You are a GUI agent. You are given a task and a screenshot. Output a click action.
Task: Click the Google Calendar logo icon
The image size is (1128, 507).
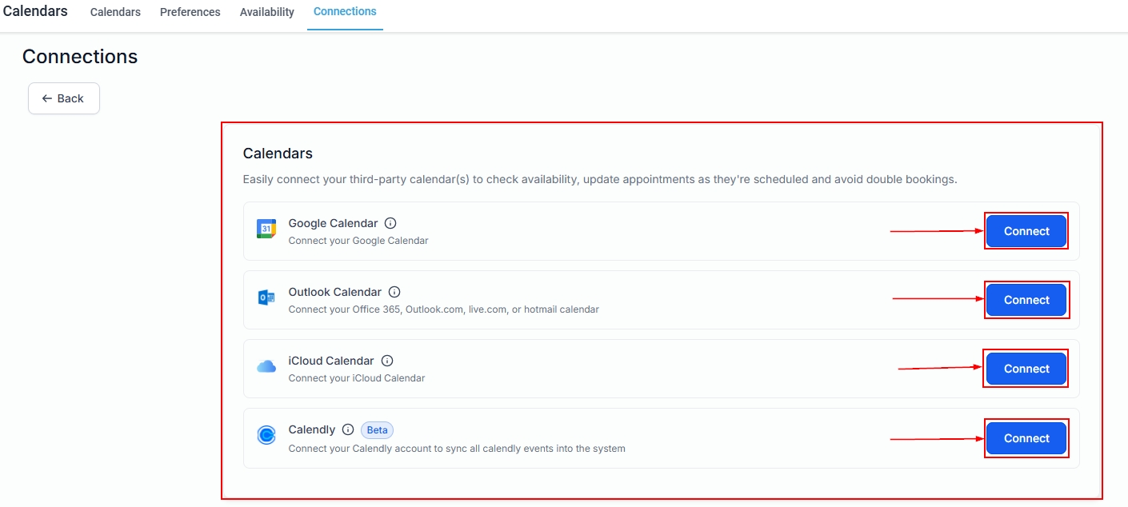pos(266,229)
